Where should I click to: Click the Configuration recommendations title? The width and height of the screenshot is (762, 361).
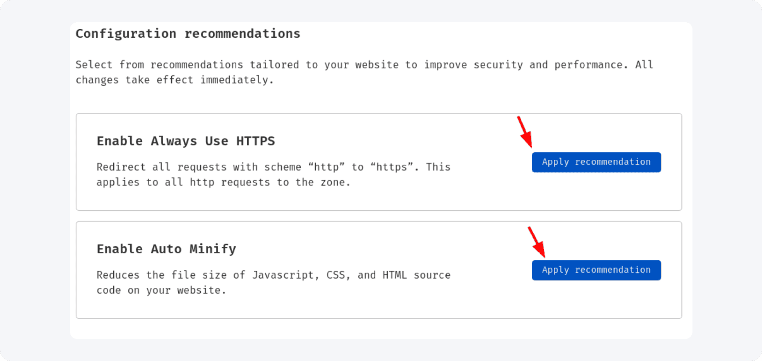pyautogui.click(x=188, y=33)
